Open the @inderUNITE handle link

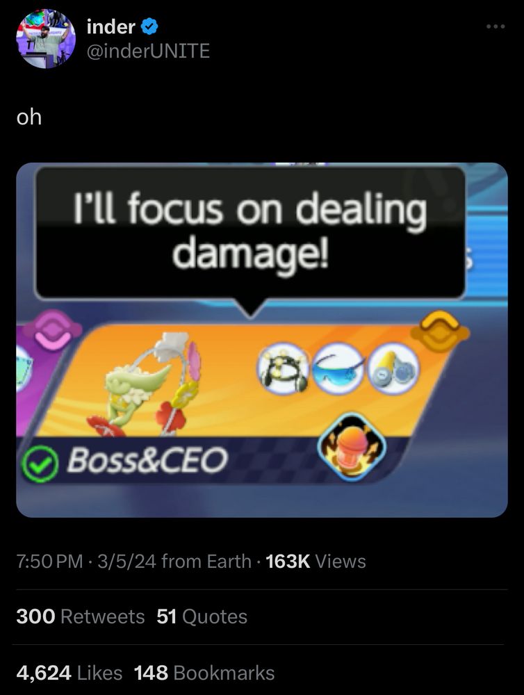click(148, 51)
